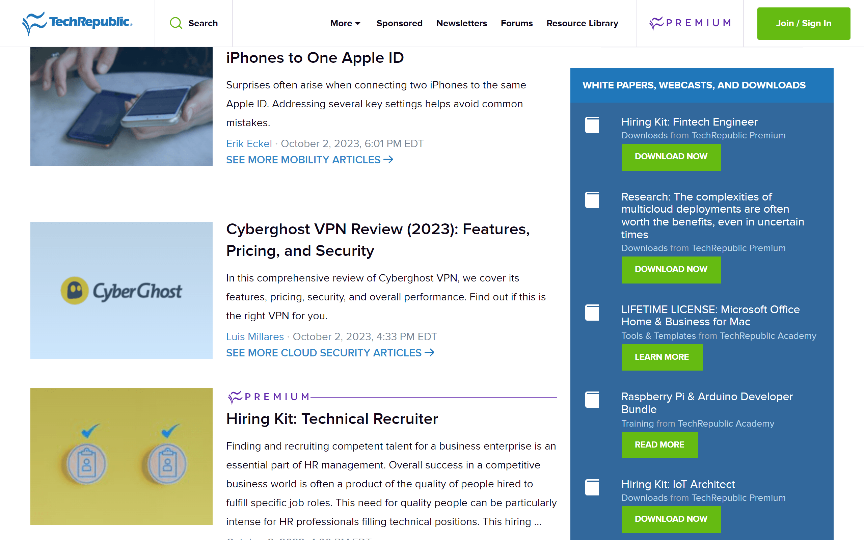Click See More Cloud Security Articles link
The image size is (864, 540).
click(x=330, y=353)
